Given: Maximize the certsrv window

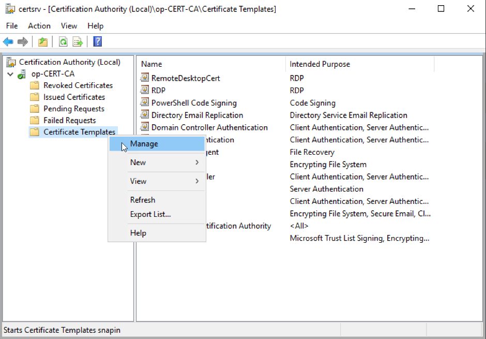Looking at the screenshot, I should click(441, 9).
